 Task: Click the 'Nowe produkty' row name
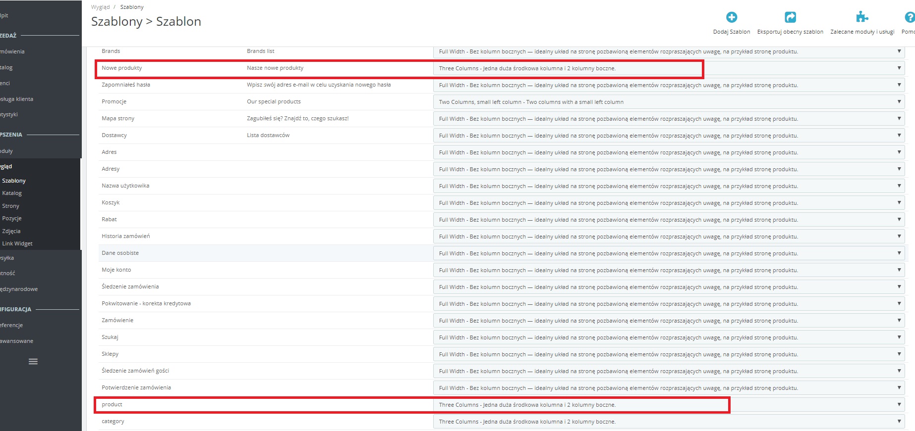pos(122,68)
